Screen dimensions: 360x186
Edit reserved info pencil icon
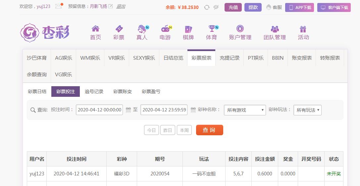point(111,6)
